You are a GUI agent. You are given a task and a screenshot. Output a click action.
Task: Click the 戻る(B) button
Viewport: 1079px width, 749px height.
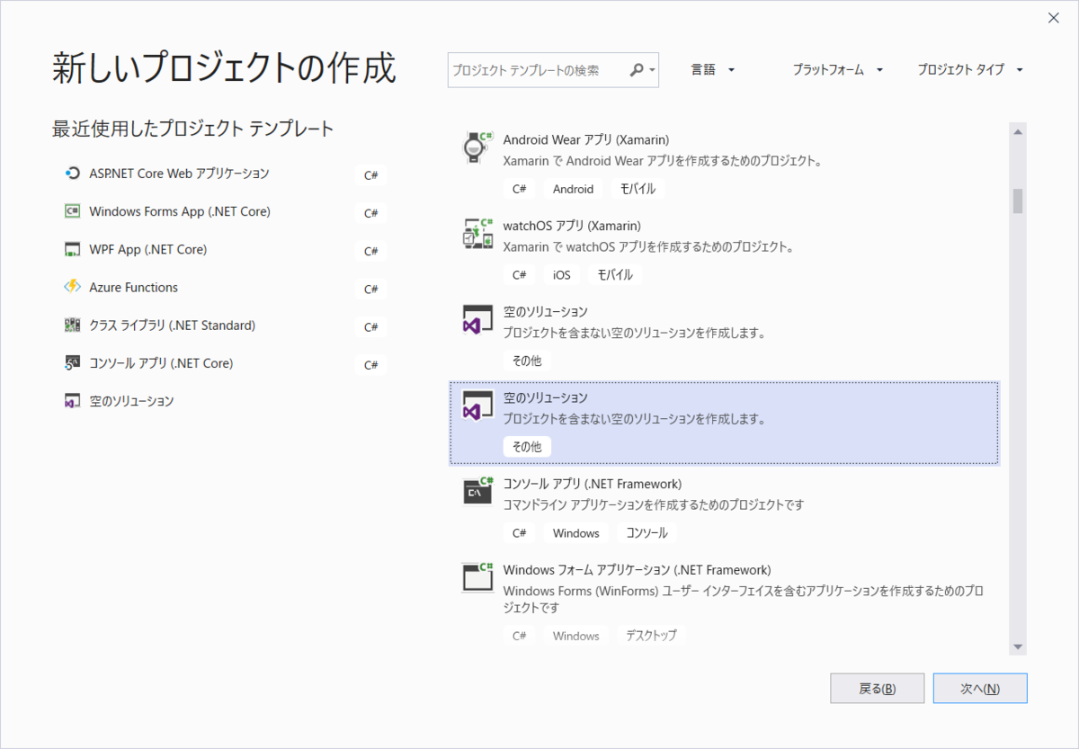point(878,689)
